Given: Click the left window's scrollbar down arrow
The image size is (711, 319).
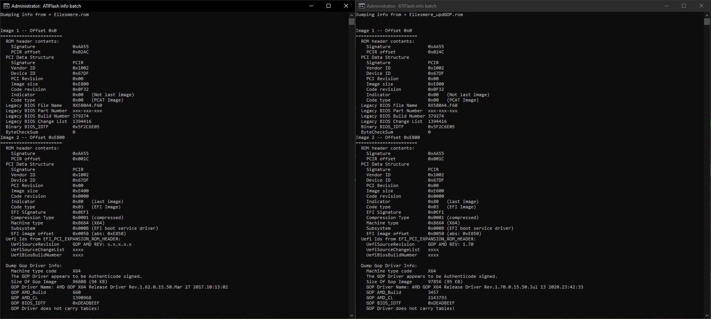Looking at the screenshot, I should (351, 316).
